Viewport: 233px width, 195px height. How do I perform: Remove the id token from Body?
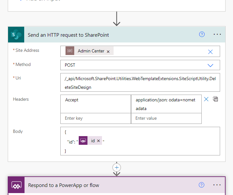point(98,141)
